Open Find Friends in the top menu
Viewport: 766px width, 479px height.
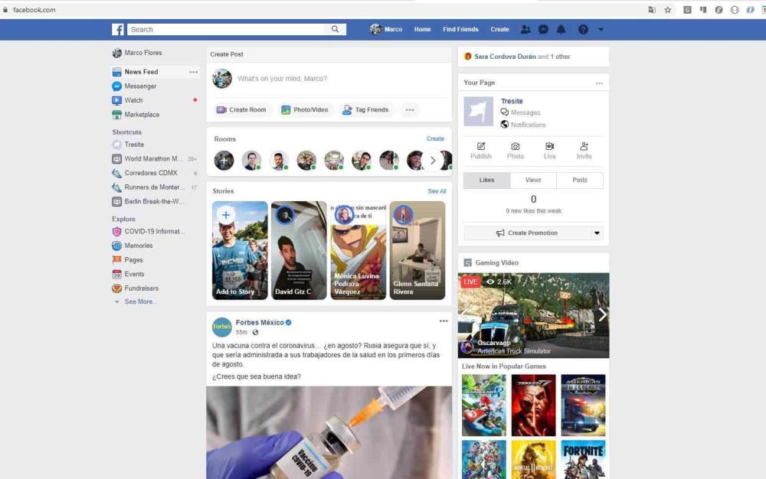[460, 28]
